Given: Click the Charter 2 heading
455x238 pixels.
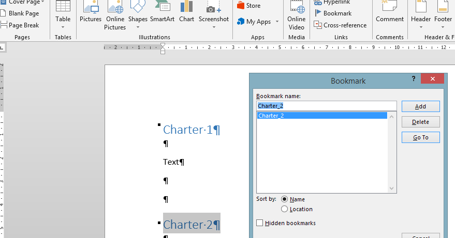Looking at the screenshot, I should [192, 225].
